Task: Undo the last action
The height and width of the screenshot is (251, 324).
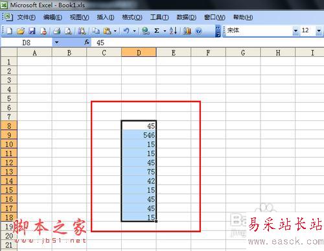Action: coord(126,31)
